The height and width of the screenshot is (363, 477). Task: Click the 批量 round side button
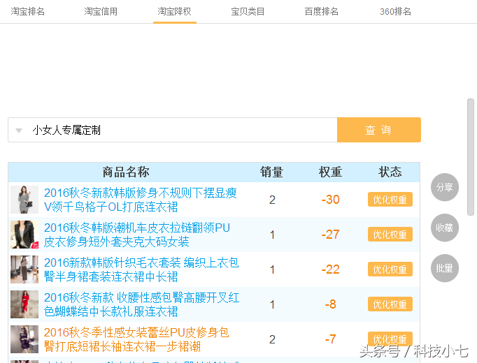click(x=444, y=268)
